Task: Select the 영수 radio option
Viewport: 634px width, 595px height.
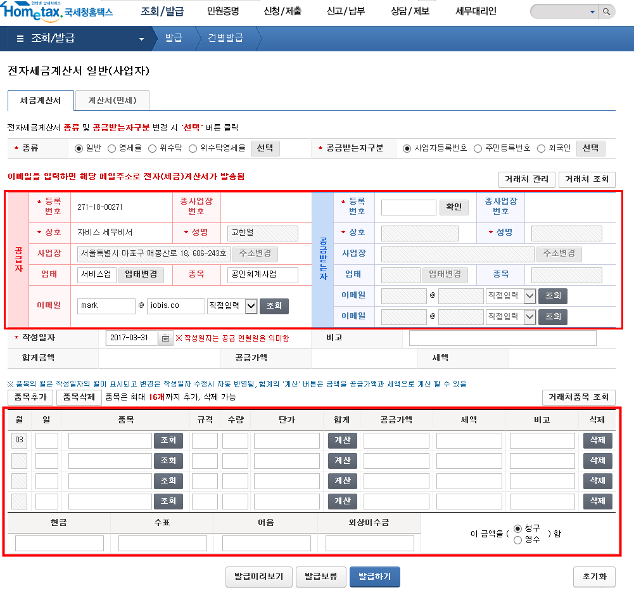Action: (517, 540)
